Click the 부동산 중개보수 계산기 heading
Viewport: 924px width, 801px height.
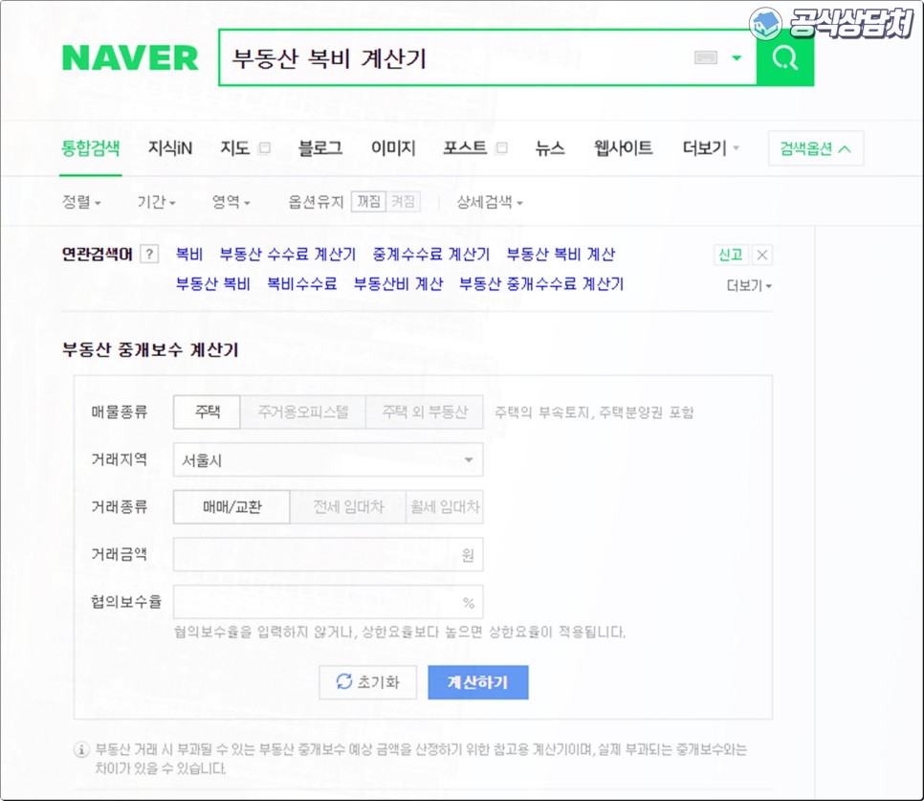(150, 350)
